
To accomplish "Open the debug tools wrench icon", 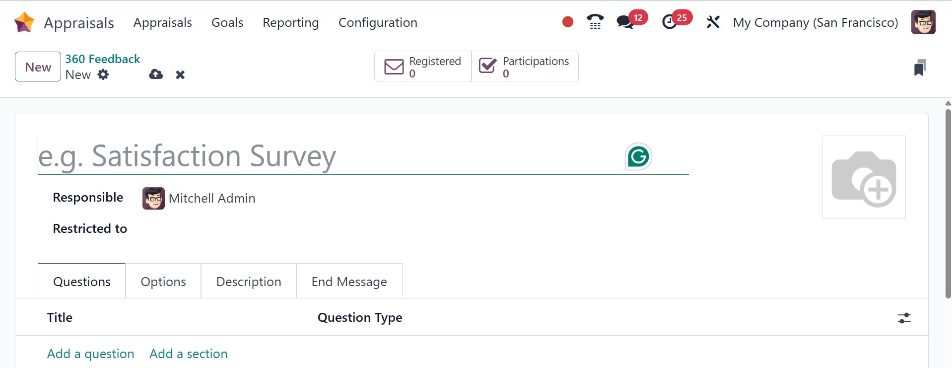I will [x=713, y=22].
